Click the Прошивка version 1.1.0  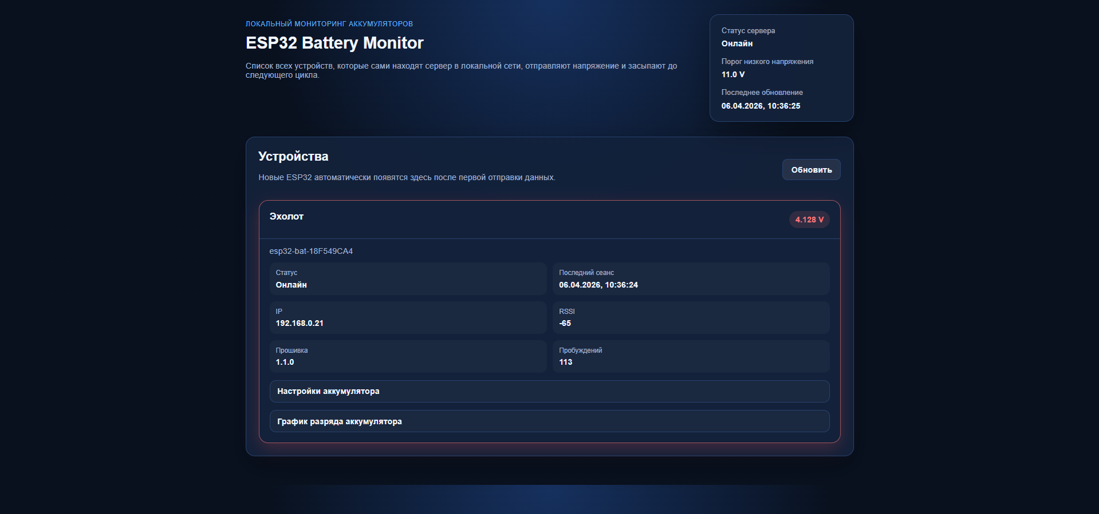(285, 362)
